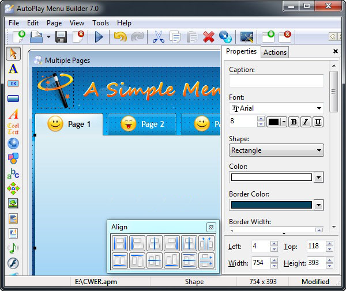Cut selection with scissors icon

pyautogui.click(x=159, y=37)
